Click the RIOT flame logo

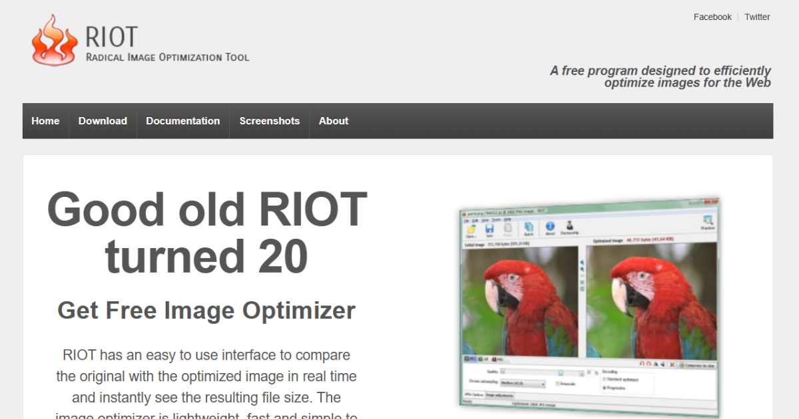point(55,41)
